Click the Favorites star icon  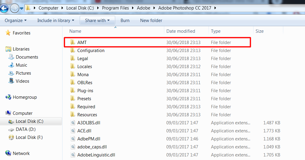click(x=8, y=33)
